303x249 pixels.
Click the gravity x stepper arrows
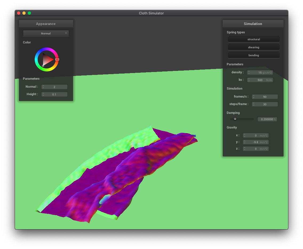(x=245, y=135)
